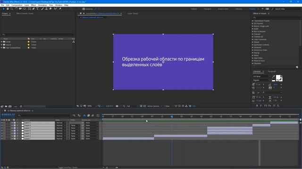Click the take snapshot camera icon
302x169 pixels.
pyautogui.click(x=117, y=106)
